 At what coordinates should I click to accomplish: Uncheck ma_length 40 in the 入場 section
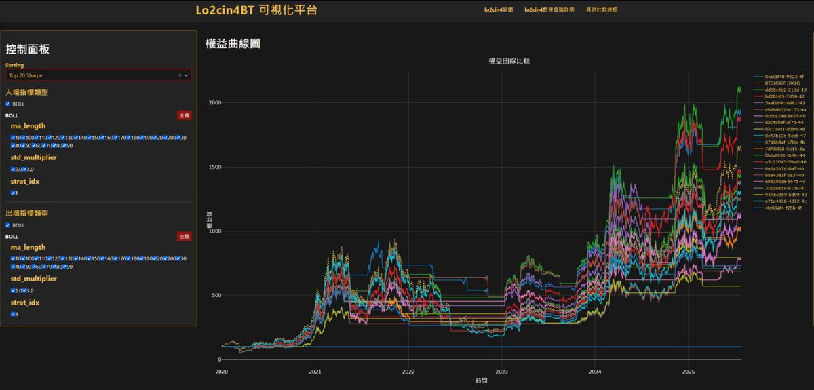tap(13, 145)
